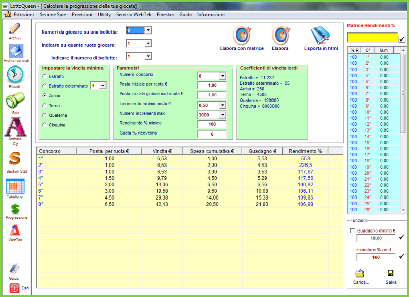The image size is (409, 297).
Task: Click the Posta per ruota € column header
Action: [109, 151]
